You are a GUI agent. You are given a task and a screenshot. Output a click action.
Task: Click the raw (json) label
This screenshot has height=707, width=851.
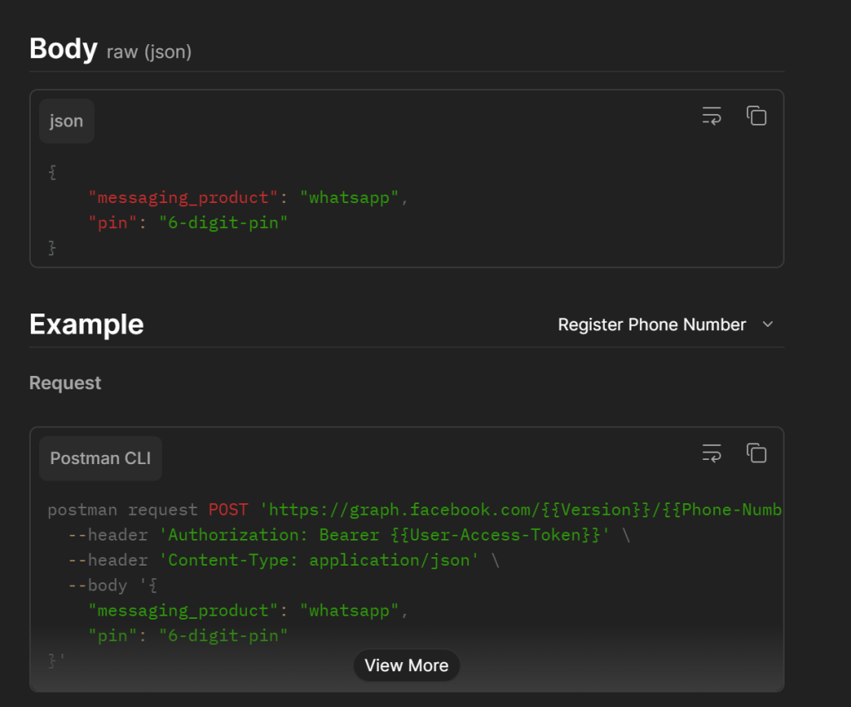click(x=150, y=52)
